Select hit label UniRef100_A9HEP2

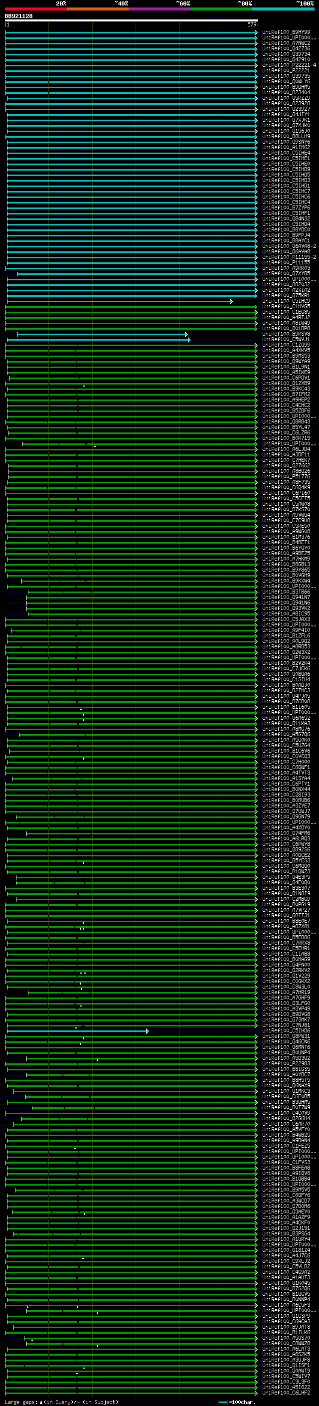[286, 400]
